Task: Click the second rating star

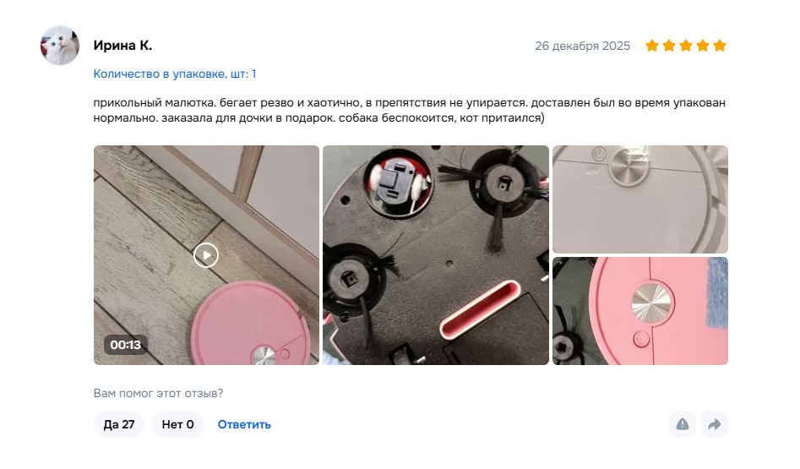Action: [669, 46]
